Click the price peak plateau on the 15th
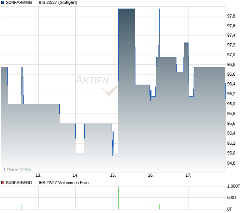Screen dimensions: 242x213 coord(127,9)
